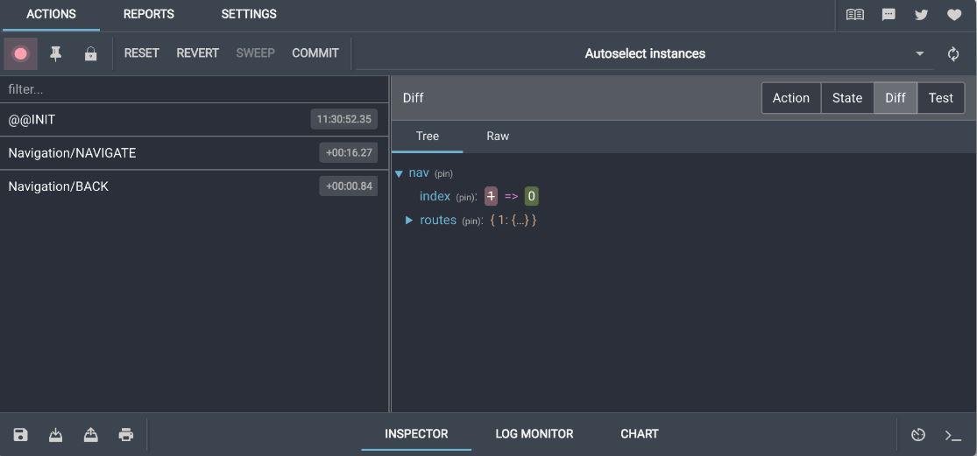977x456 pixels.
Task: Open the REPORTS tab
Action: (149, 14)
